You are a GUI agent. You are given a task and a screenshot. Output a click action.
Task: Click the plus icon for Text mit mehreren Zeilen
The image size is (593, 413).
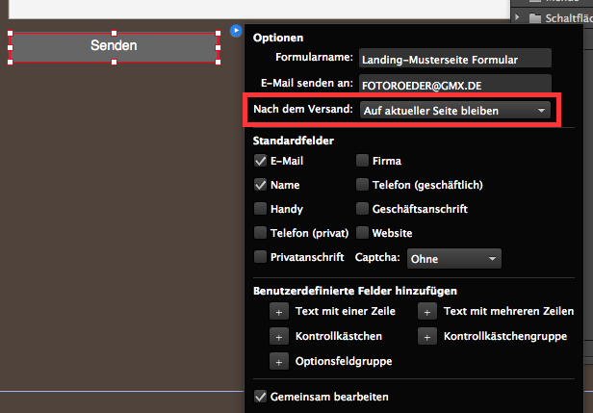pyautogui.click(x=427, y=312)
